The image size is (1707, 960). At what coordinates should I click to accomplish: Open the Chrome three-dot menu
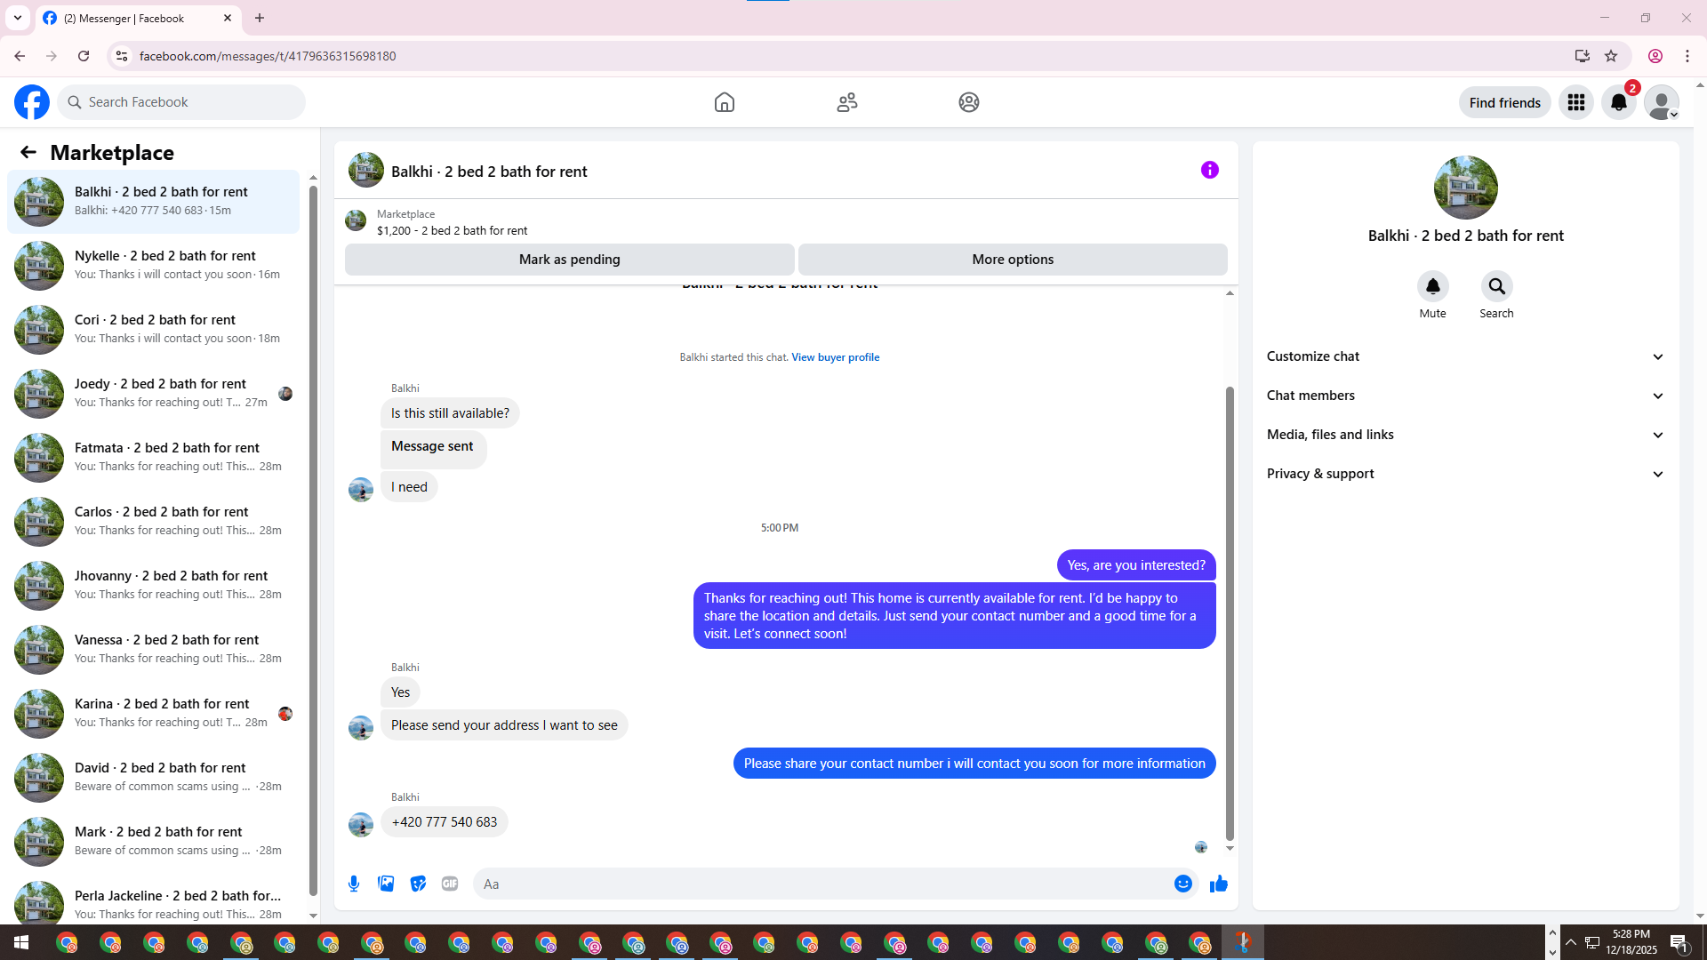(x=1687, y=56)
